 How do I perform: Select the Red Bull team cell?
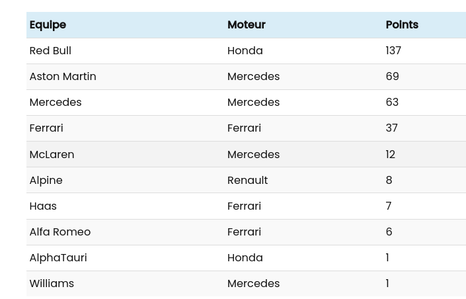(x=50, y=51)
